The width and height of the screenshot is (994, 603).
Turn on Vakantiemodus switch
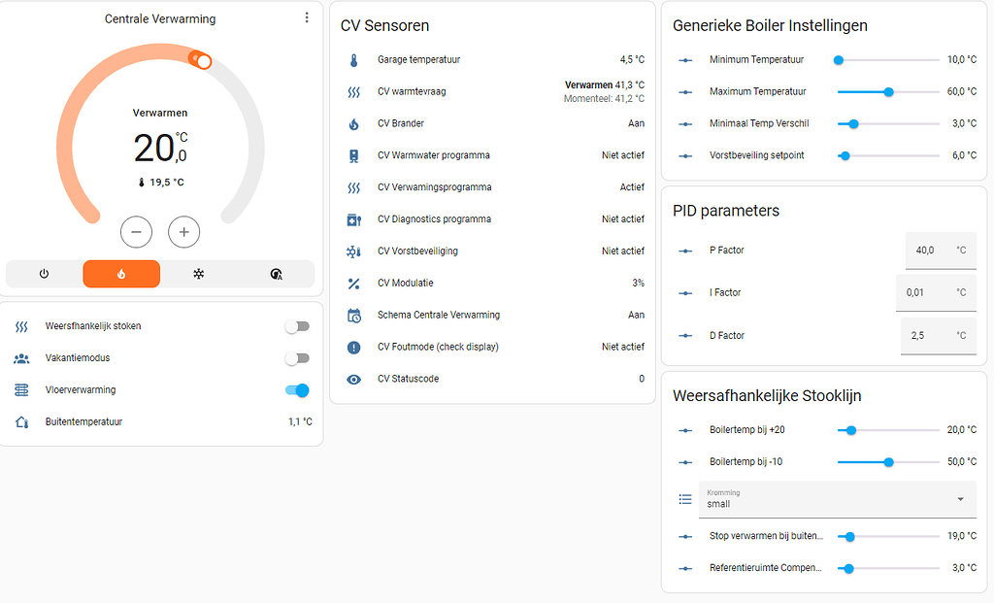click(297, 358)
